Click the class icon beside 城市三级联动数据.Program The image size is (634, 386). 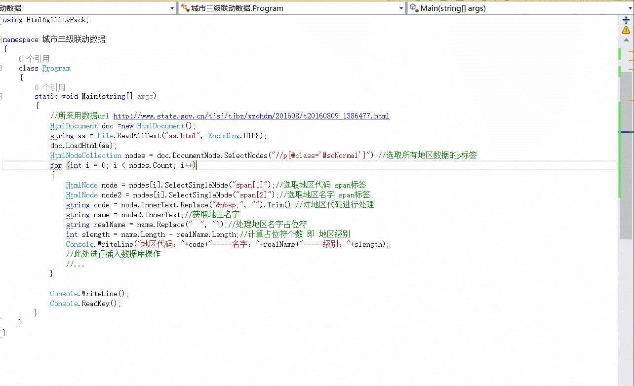(185, 8)
